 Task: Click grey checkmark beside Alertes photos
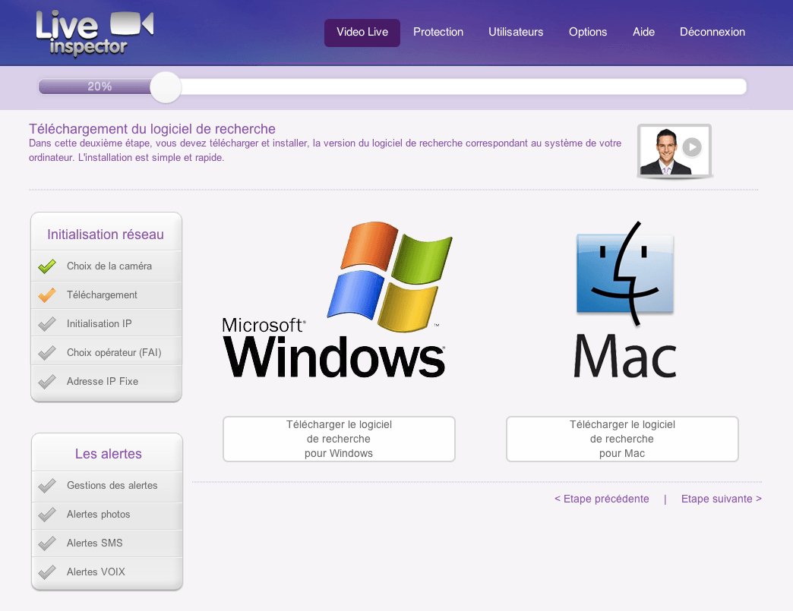pyautogui.click(x=47, y=514)
